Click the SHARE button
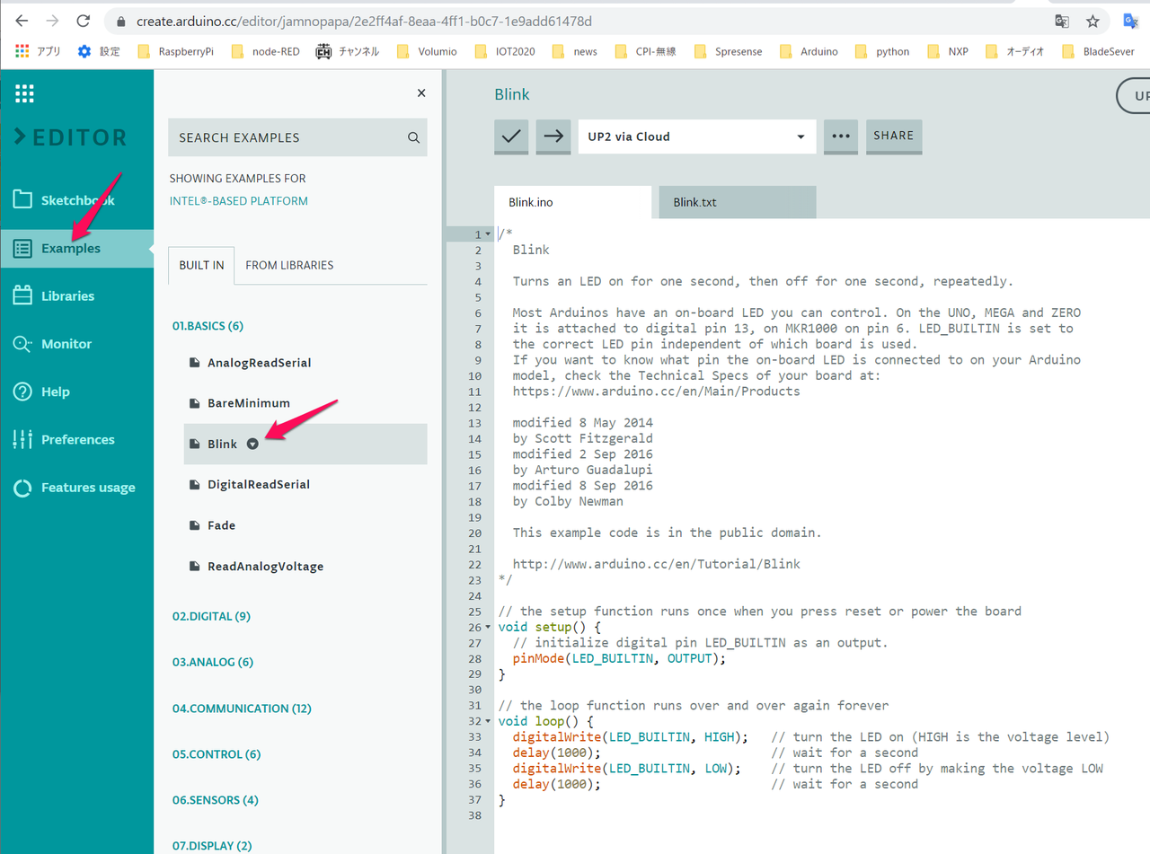Viewport: 1150px width, 854px height. pyautogui.click(x=893, y=136)
